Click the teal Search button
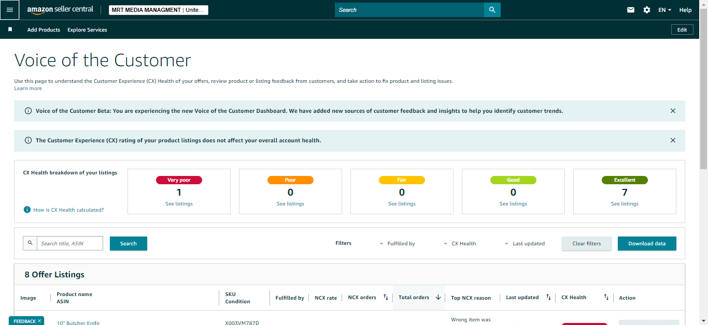 pyautogui.click(x=129, y=243)
